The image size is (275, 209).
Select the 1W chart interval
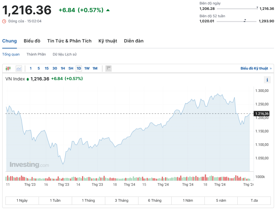point(87,68)
